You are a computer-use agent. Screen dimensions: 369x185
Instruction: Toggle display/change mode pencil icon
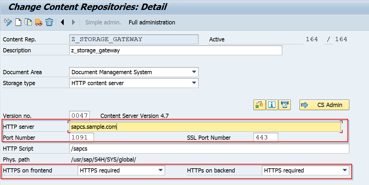[8, 22]
